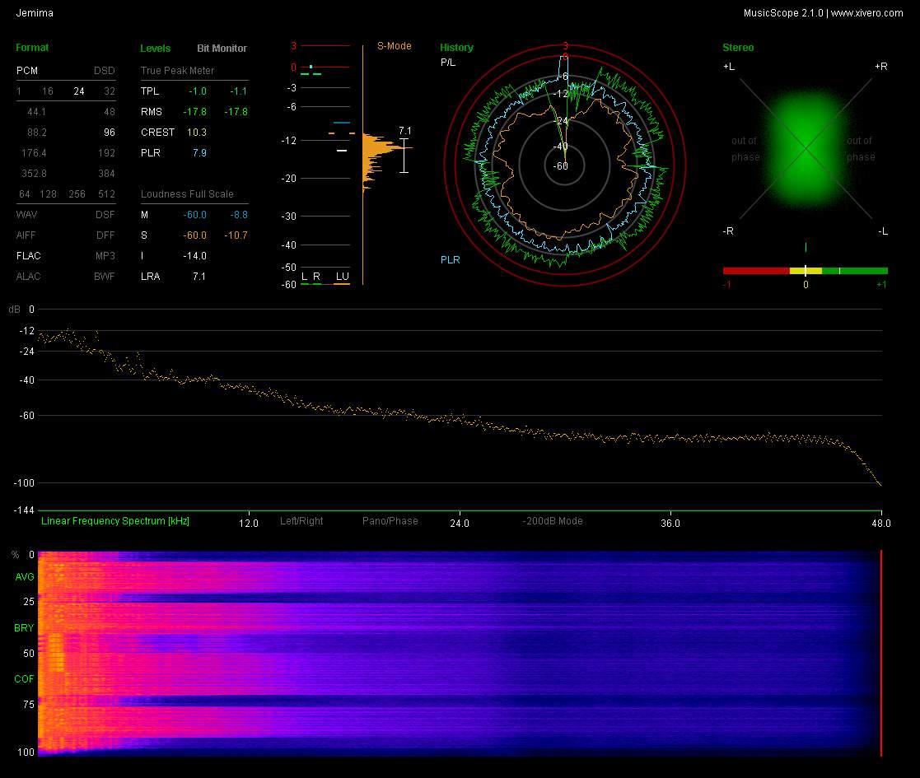
Task: Select the Levels tab
Action: click(156, 49)
